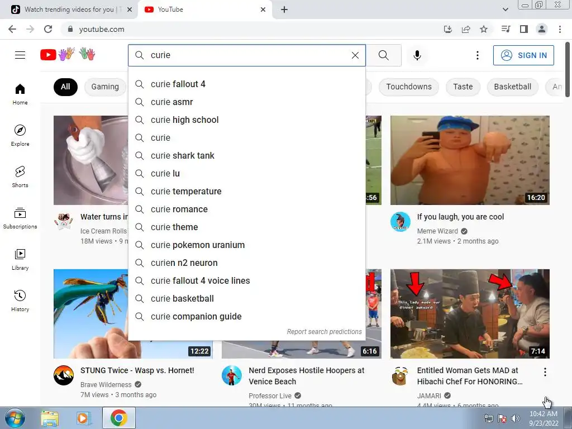Screen dimensions: 572x429
Task: Open the hibachi chef video thumbnail
Action: [470, 314]
